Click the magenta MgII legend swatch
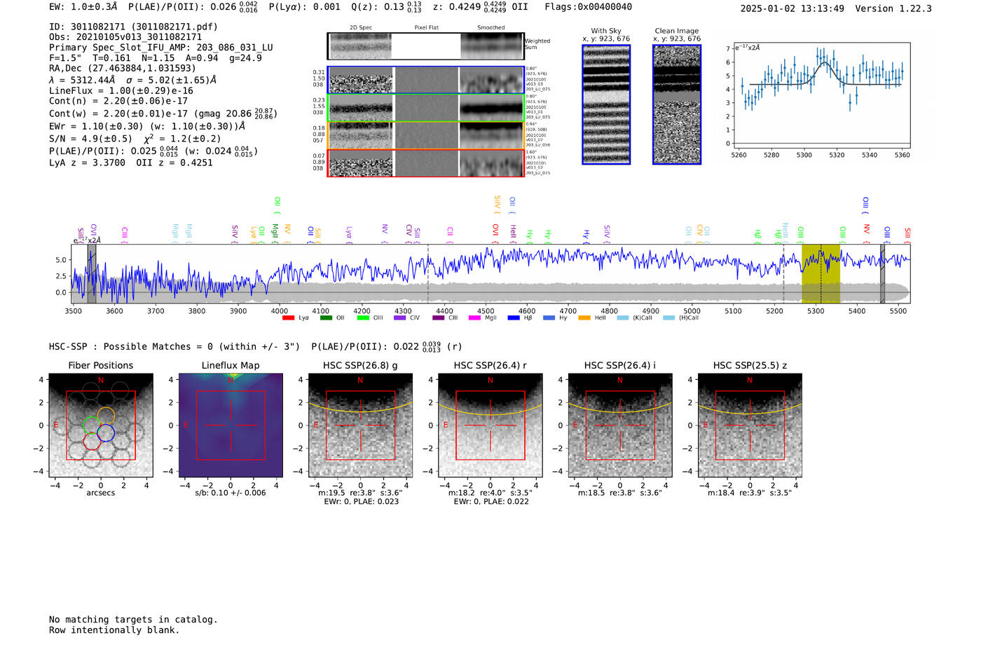981x668 pixels. click(x=474, y=318)
